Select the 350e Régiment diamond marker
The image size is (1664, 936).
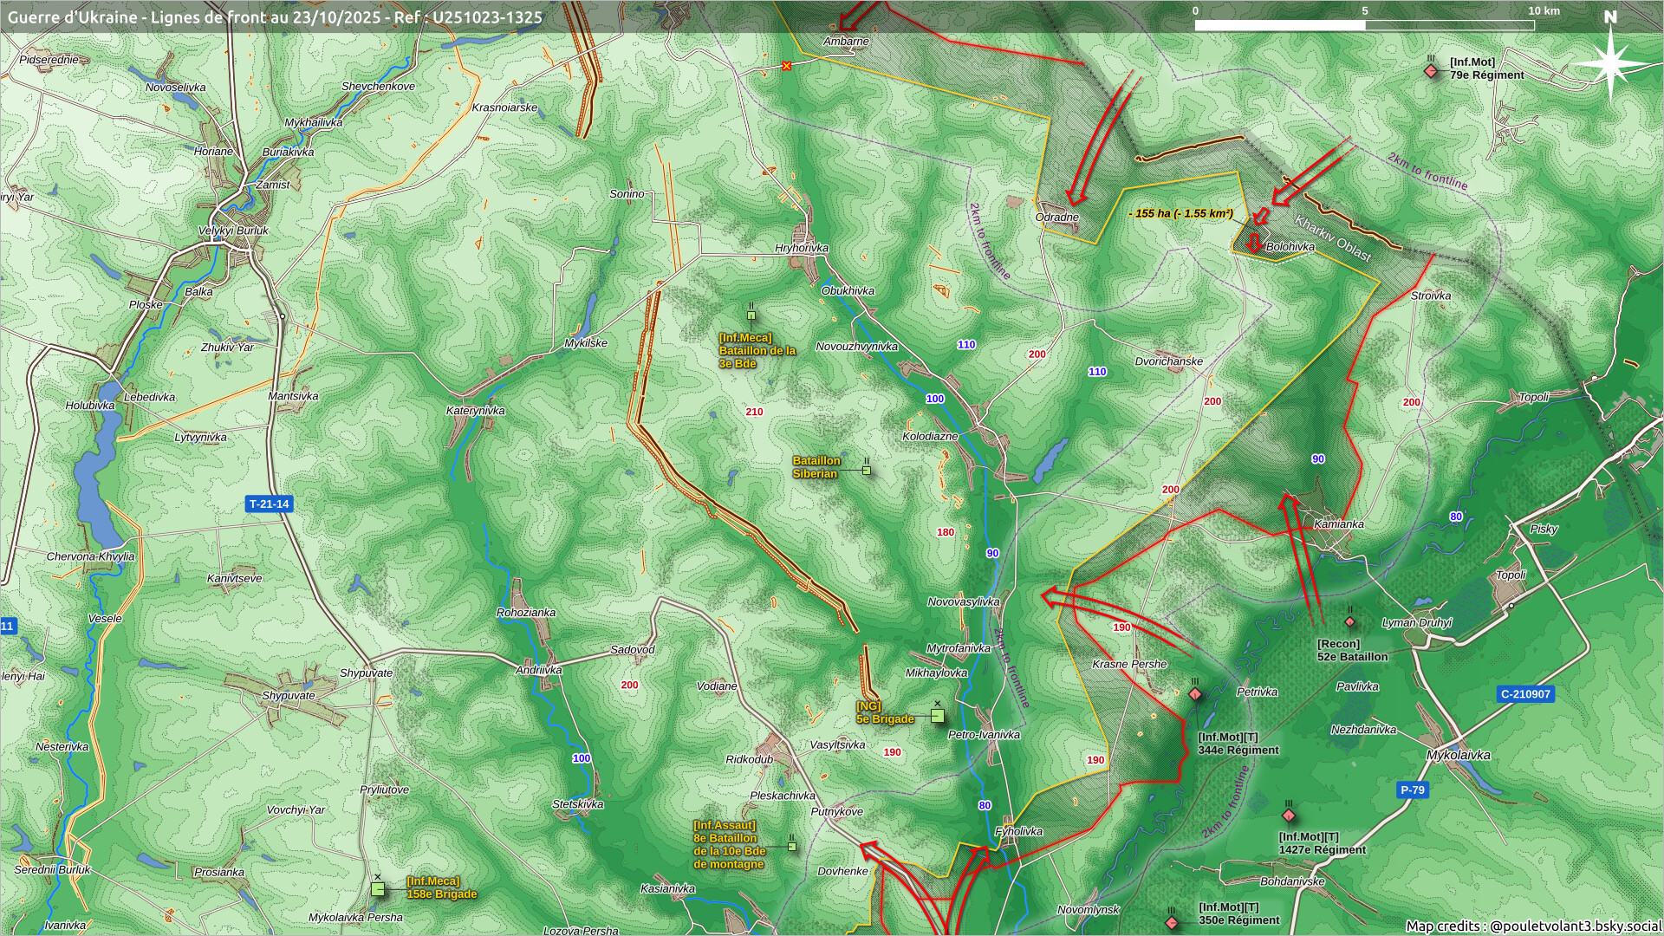coord(1172,923)
